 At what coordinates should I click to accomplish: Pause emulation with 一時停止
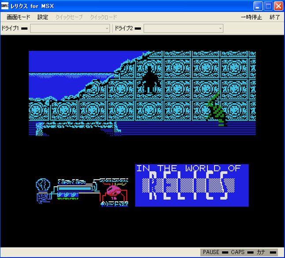[251, 17]
